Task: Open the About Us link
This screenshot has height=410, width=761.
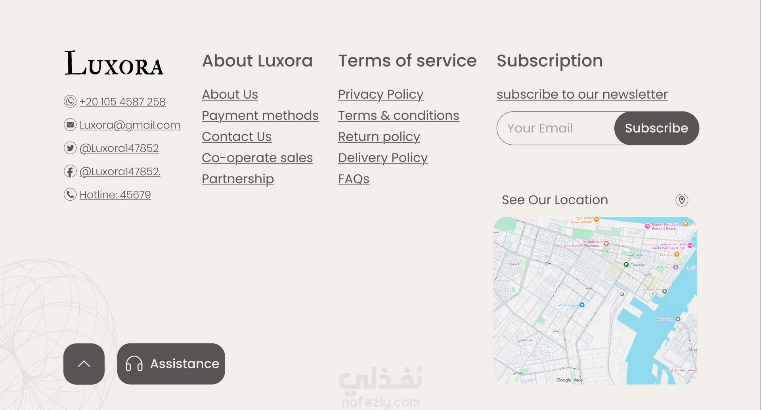Action: (230, 94)
